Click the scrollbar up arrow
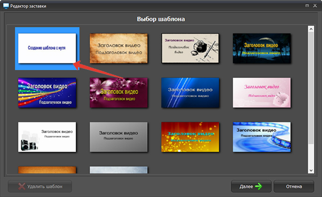This screenshot has height=197, width=322. pyautogui.click(x=311, y=29)
